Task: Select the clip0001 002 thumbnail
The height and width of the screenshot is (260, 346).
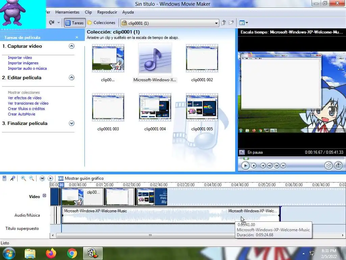Action: coord(202,58)
